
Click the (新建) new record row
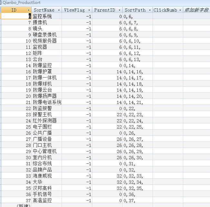point(16,205)
